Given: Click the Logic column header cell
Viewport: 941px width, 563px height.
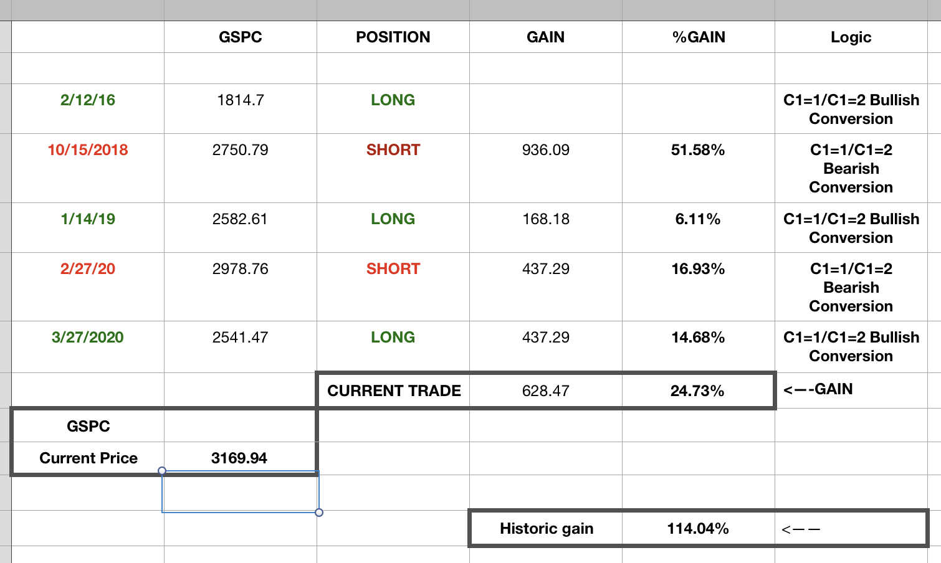Looking at the screenshot, I should click(x=851, y=37).
